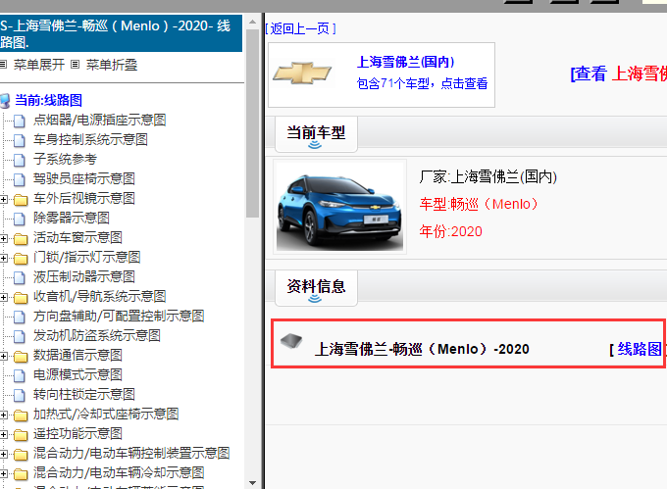This screenshot has width=667, height=489.
Task: Click the page icon beside 子系统参考
Action: point(20,160)
